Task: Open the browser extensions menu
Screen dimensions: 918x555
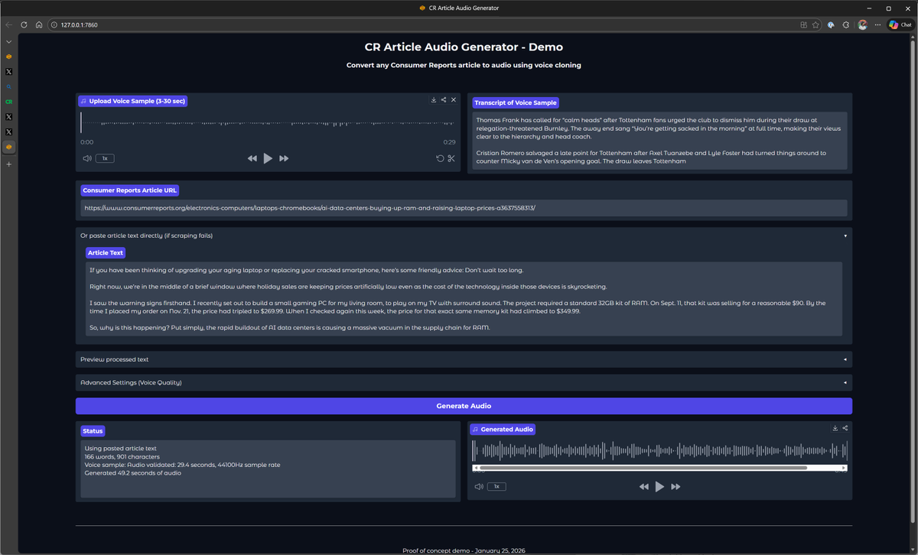Action: (x=846, y=24)
